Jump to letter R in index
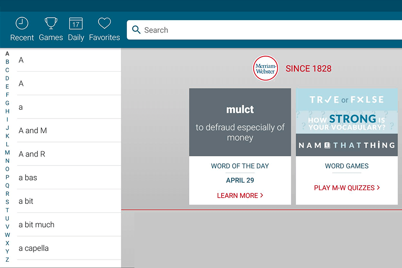 7,193
